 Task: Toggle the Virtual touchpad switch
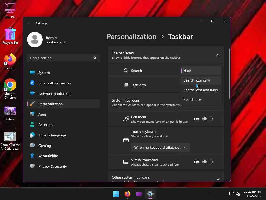pyautogui.click(x=207, y=162)
